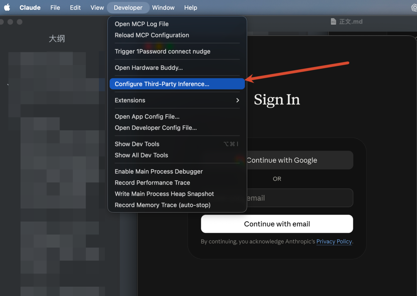Select Show All Dev Tools
The height and width of the screenshot is (296, 417).
click(177, 155)
